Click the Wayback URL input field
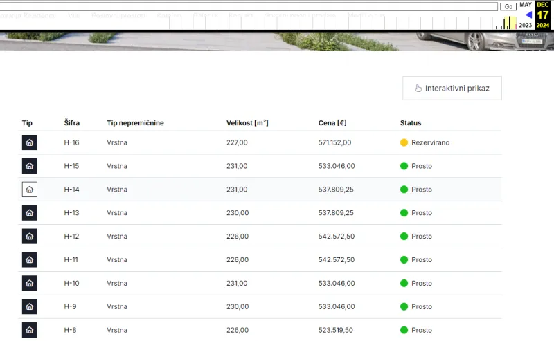554x341 pixels. (249, 6)
